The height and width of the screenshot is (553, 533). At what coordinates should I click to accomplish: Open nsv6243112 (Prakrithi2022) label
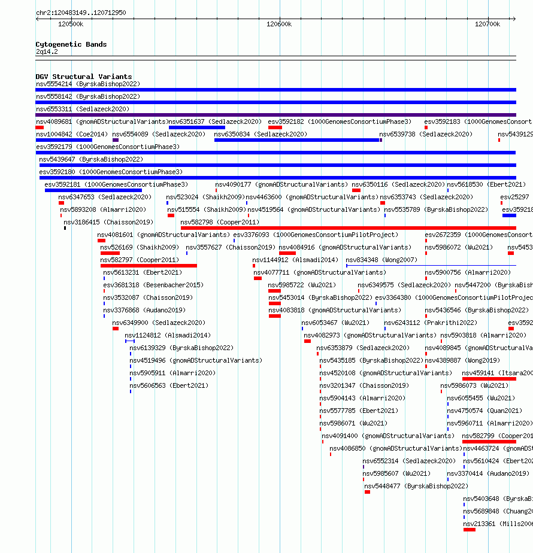(x=431, y=323)
